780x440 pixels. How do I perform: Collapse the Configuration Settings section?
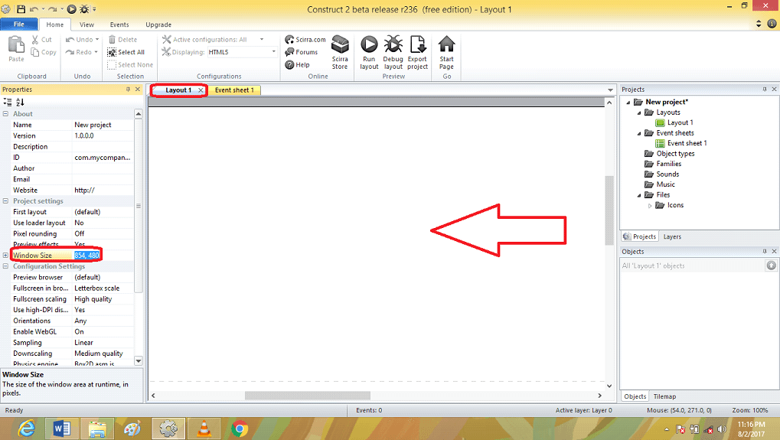(x=5, y=266)
